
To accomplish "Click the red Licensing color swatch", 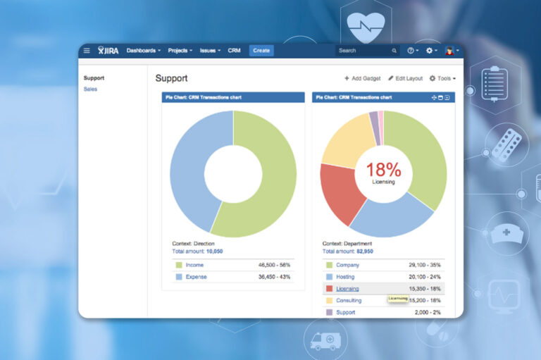I will tap(328, 289).
